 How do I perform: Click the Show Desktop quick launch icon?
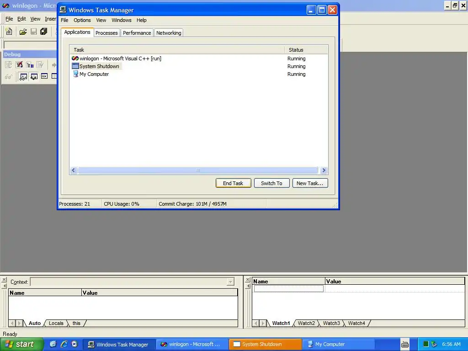click(53, 344)
